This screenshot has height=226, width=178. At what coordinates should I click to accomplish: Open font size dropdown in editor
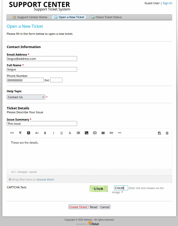click(x=37, y=133)
